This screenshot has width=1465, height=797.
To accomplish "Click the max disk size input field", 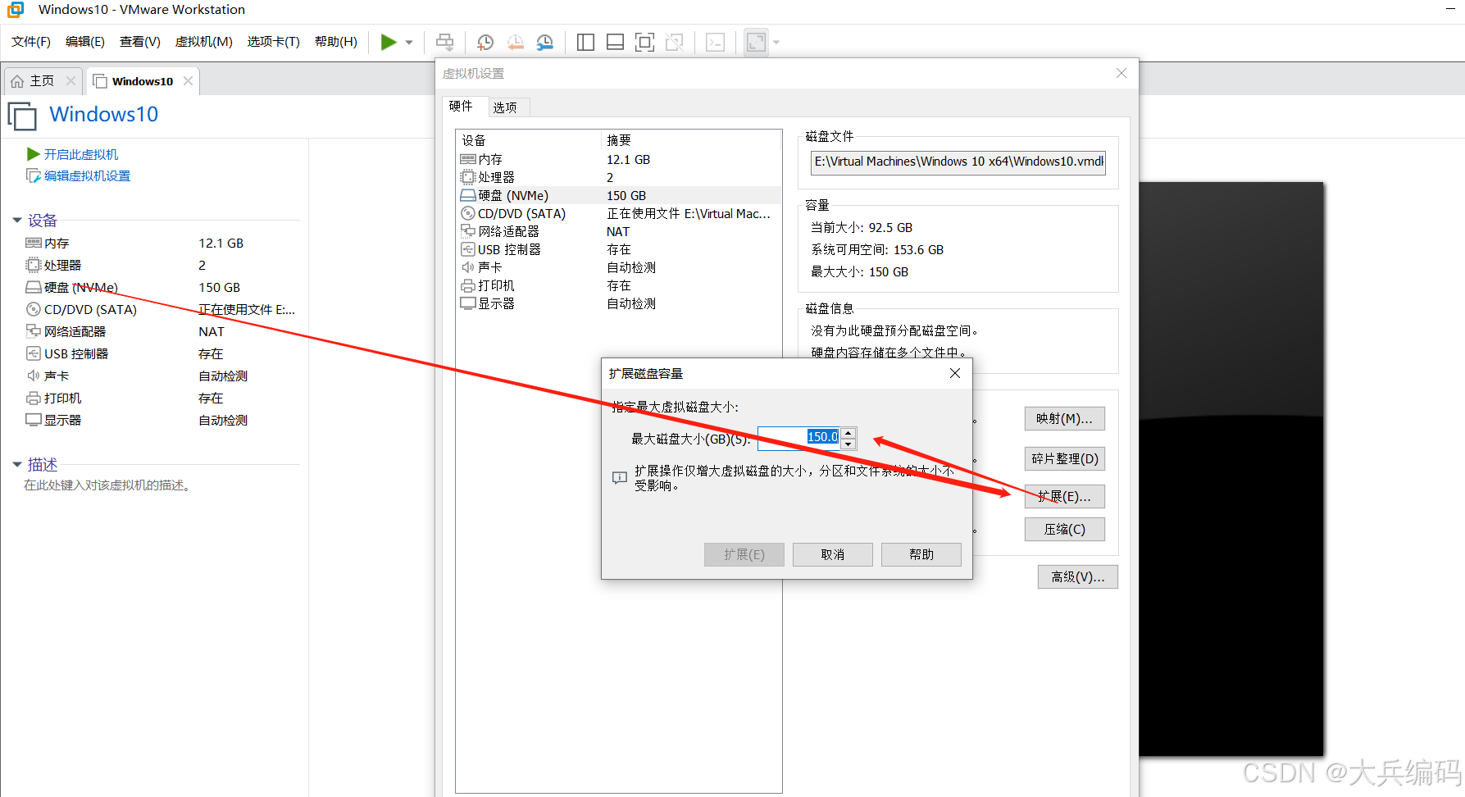I will 798,438.
